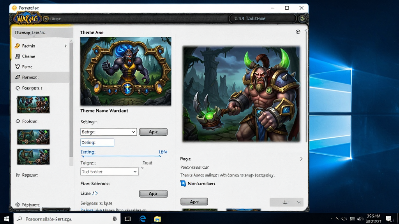399x224 pixels.
Task: Click the taskbar search box
Action: point(67,219)
